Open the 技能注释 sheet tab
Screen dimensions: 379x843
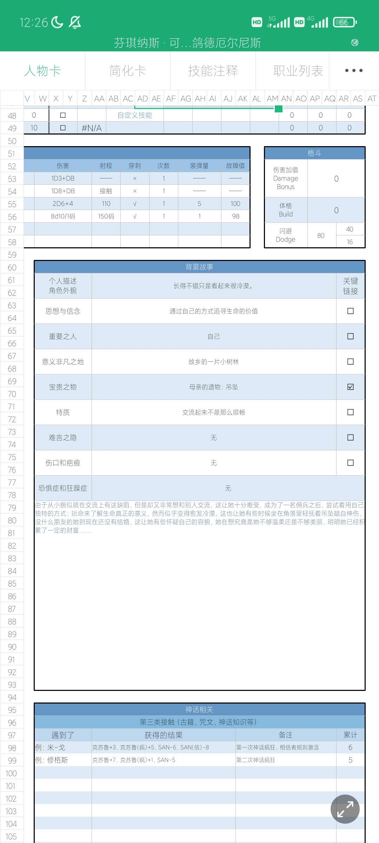tap(213, 71)
